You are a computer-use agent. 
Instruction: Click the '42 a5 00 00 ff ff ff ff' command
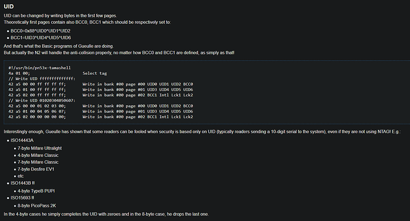coord(37,84)
